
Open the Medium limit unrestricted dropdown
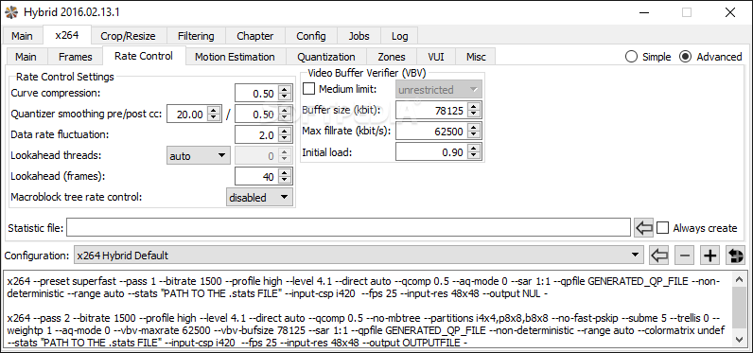coord(439,90)
